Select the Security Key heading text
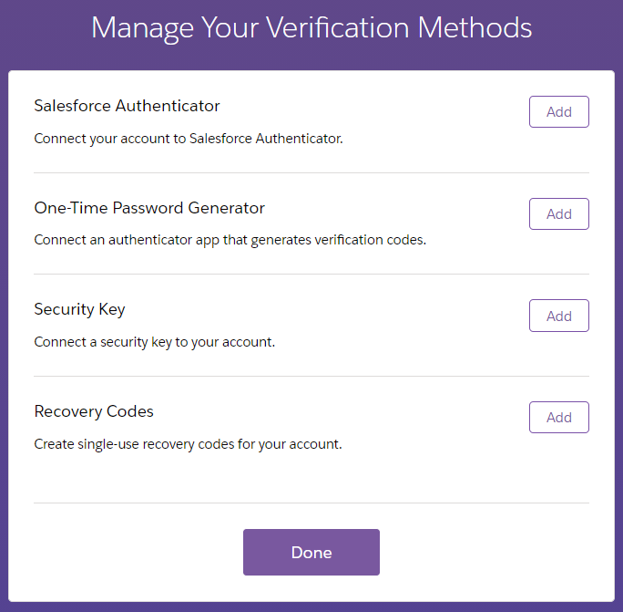Image resolution: width=623 pixels, height=612 pixels. click(x=79, y=309)
